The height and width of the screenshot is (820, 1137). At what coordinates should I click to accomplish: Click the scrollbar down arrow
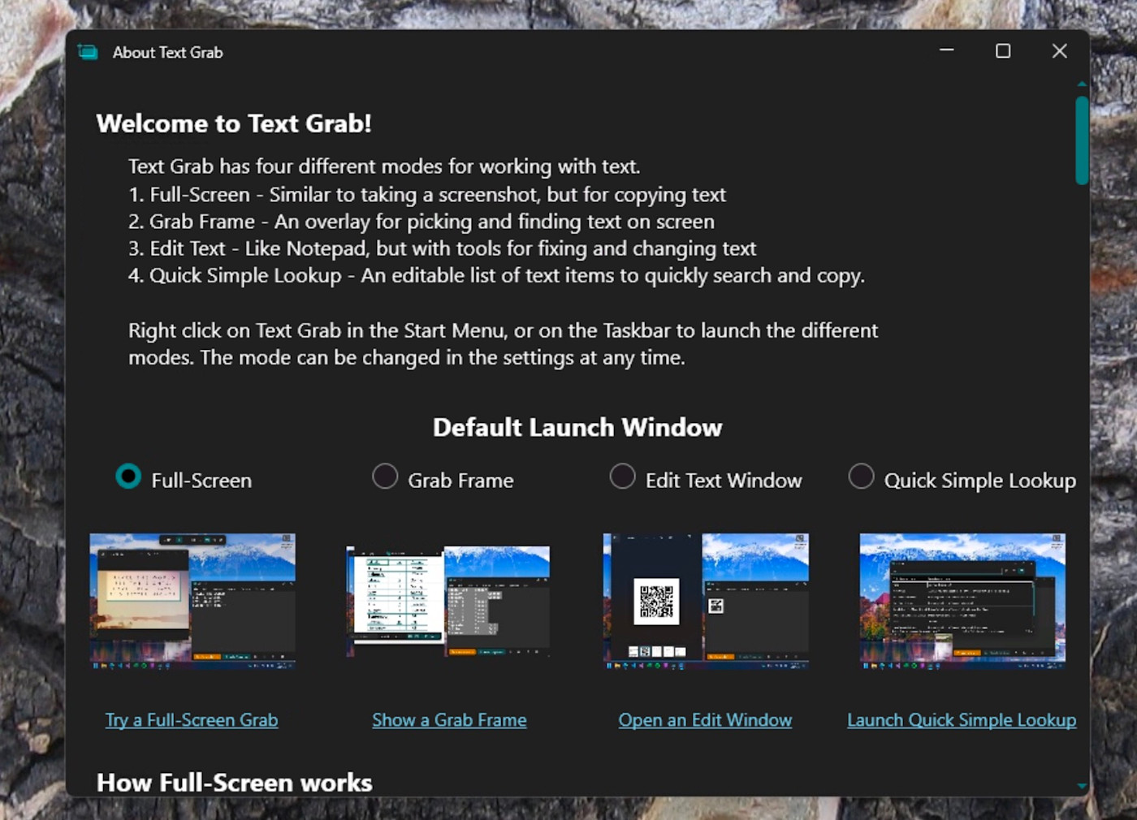[x=1082, y=786]
